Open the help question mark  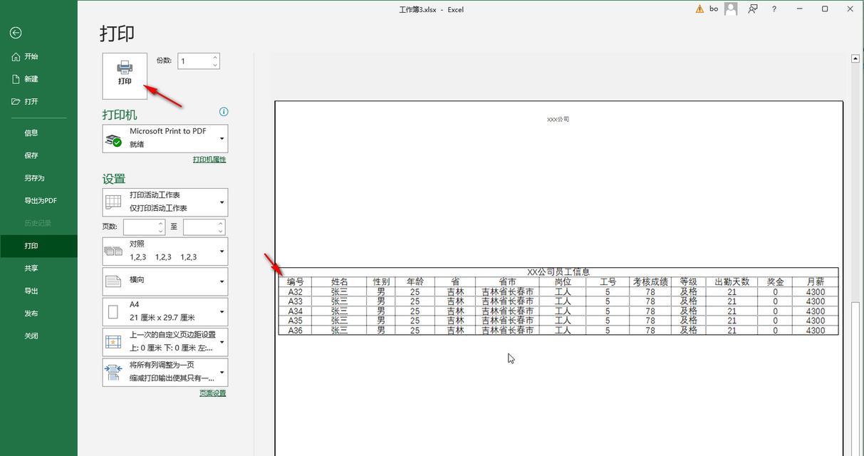(x=774, y=9)
